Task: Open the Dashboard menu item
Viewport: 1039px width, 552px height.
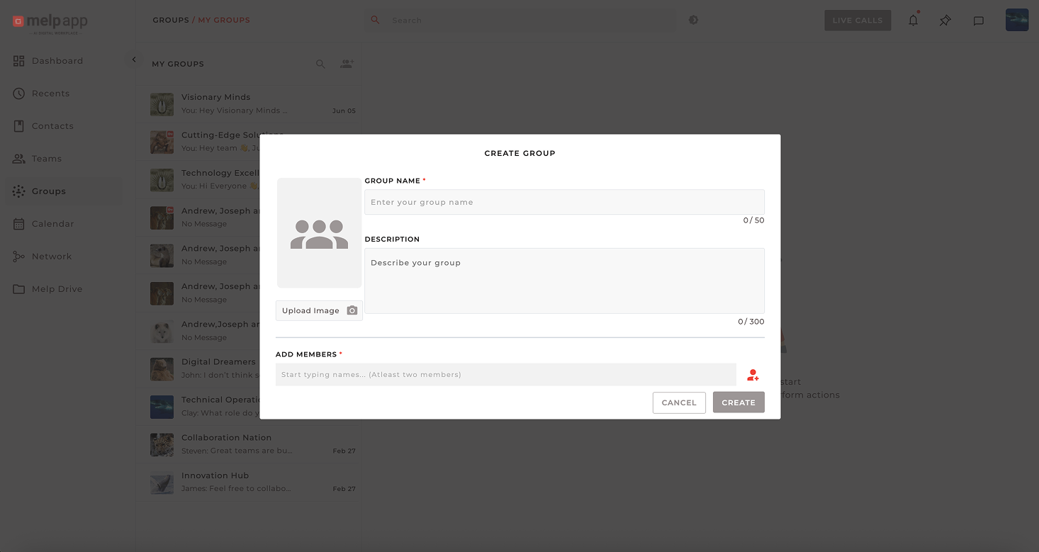Action: (57, 61)
